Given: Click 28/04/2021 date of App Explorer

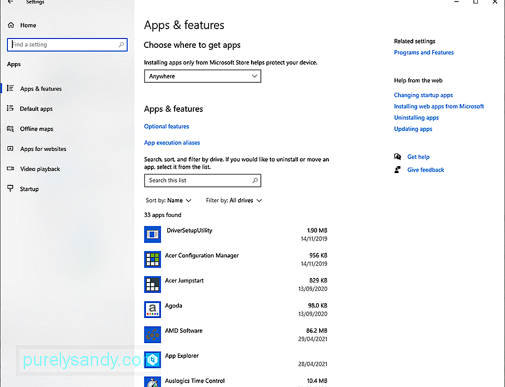Looking at the screenshot, I should click(312, 364).
